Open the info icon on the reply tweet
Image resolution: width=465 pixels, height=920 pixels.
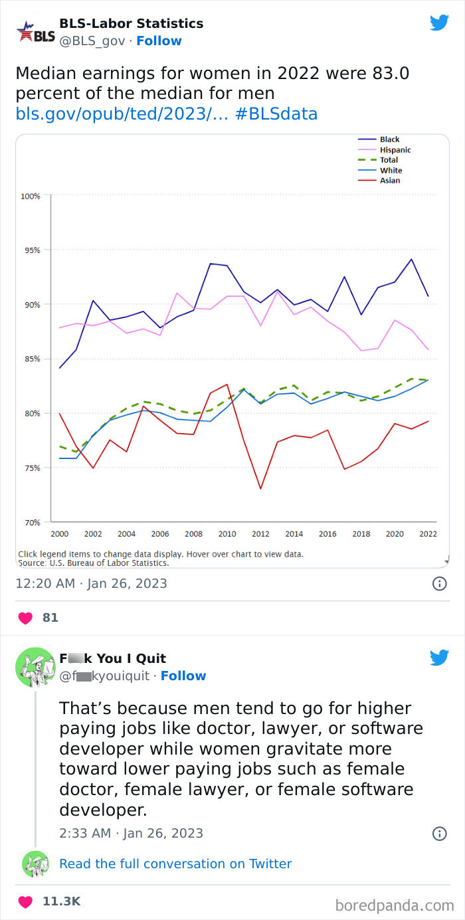(439, 833)
